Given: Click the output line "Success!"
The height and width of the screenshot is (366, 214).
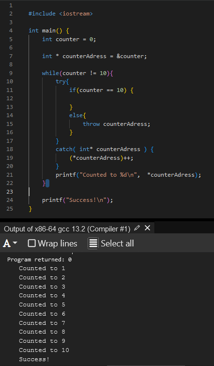Looking at the screenshot, I should click(34, 359).
